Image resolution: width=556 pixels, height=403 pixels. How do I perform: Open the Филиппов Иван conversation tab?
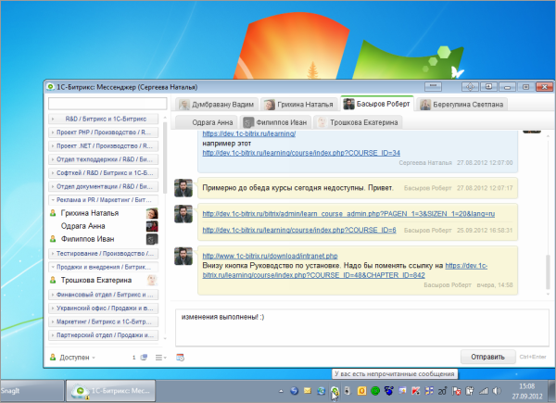point(274,121)
